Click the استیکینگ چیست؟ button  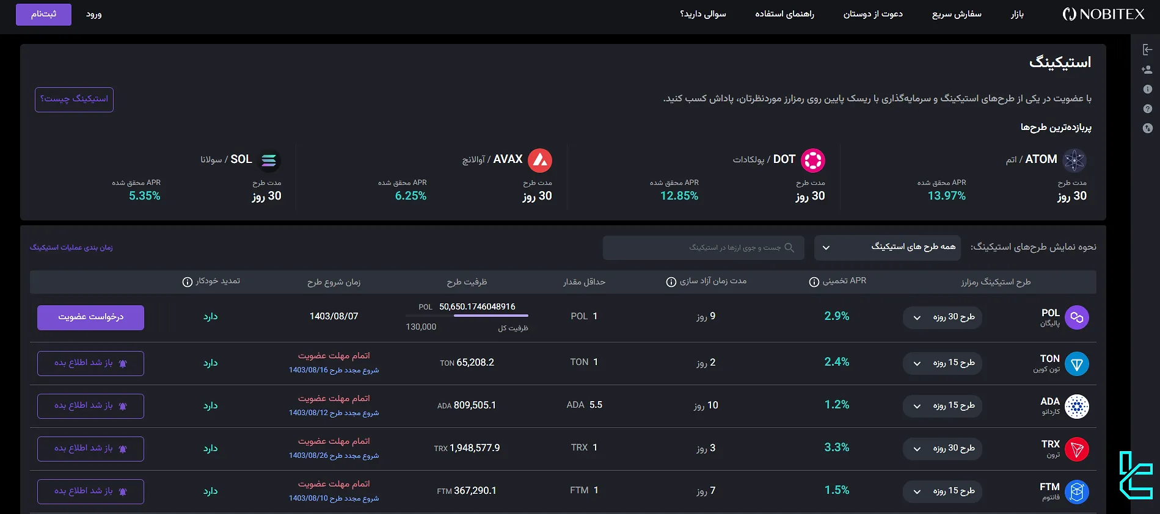(74, 100)
